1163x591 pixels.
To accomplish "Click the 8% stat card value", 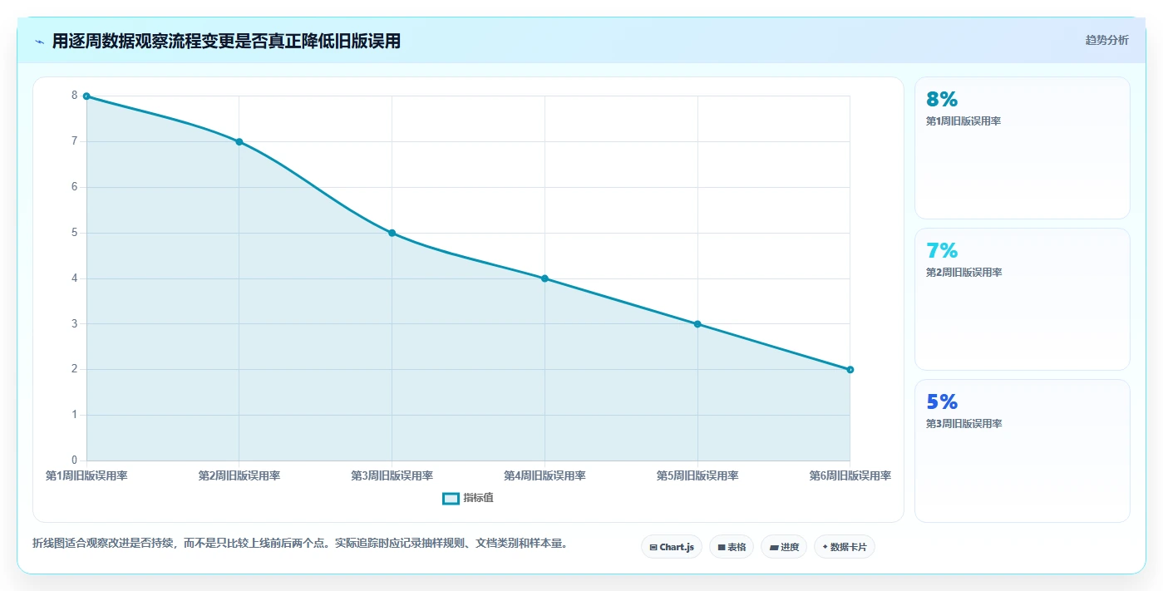I will [942, 100].
